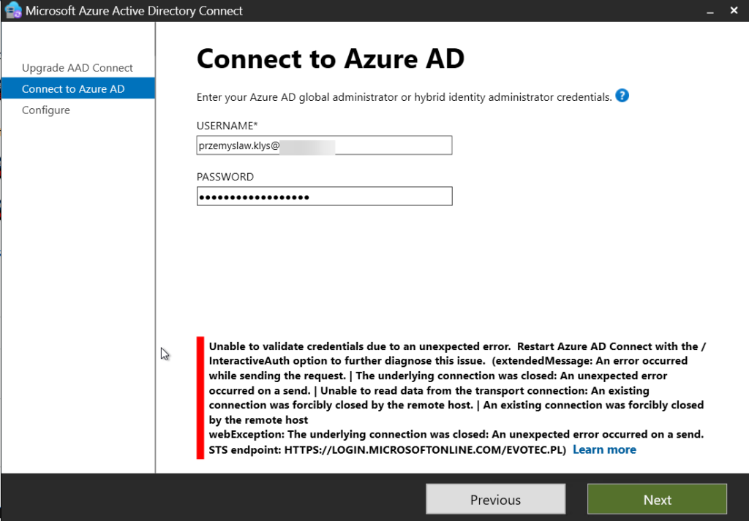Open the help question mark tooltip
Screen dimensions: 749x521
(x=622, y=96)
